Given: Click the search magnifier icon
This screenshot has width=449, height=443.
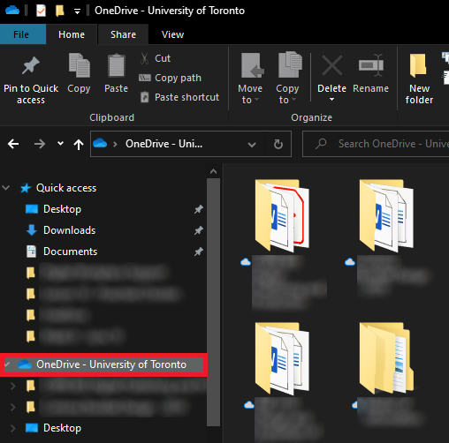Looking at the screenshot, I should tap(321, 144).
